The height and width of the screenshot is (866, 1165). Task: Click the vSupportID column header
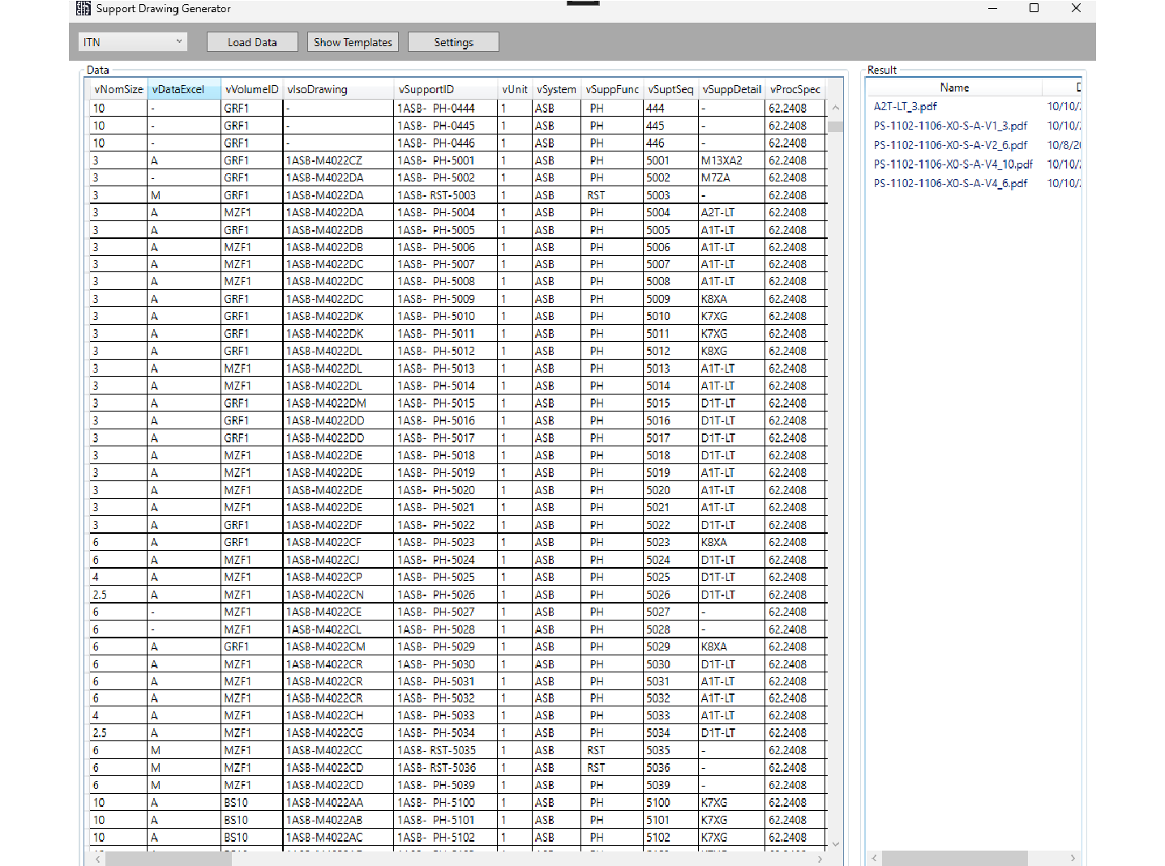pos(446,89)
